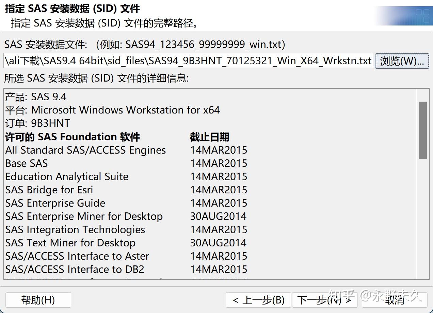The width and height of the screenshot is (433, 313).
Task: Select the SAS Enterprise Guide entry
Action: coord(55,203)
